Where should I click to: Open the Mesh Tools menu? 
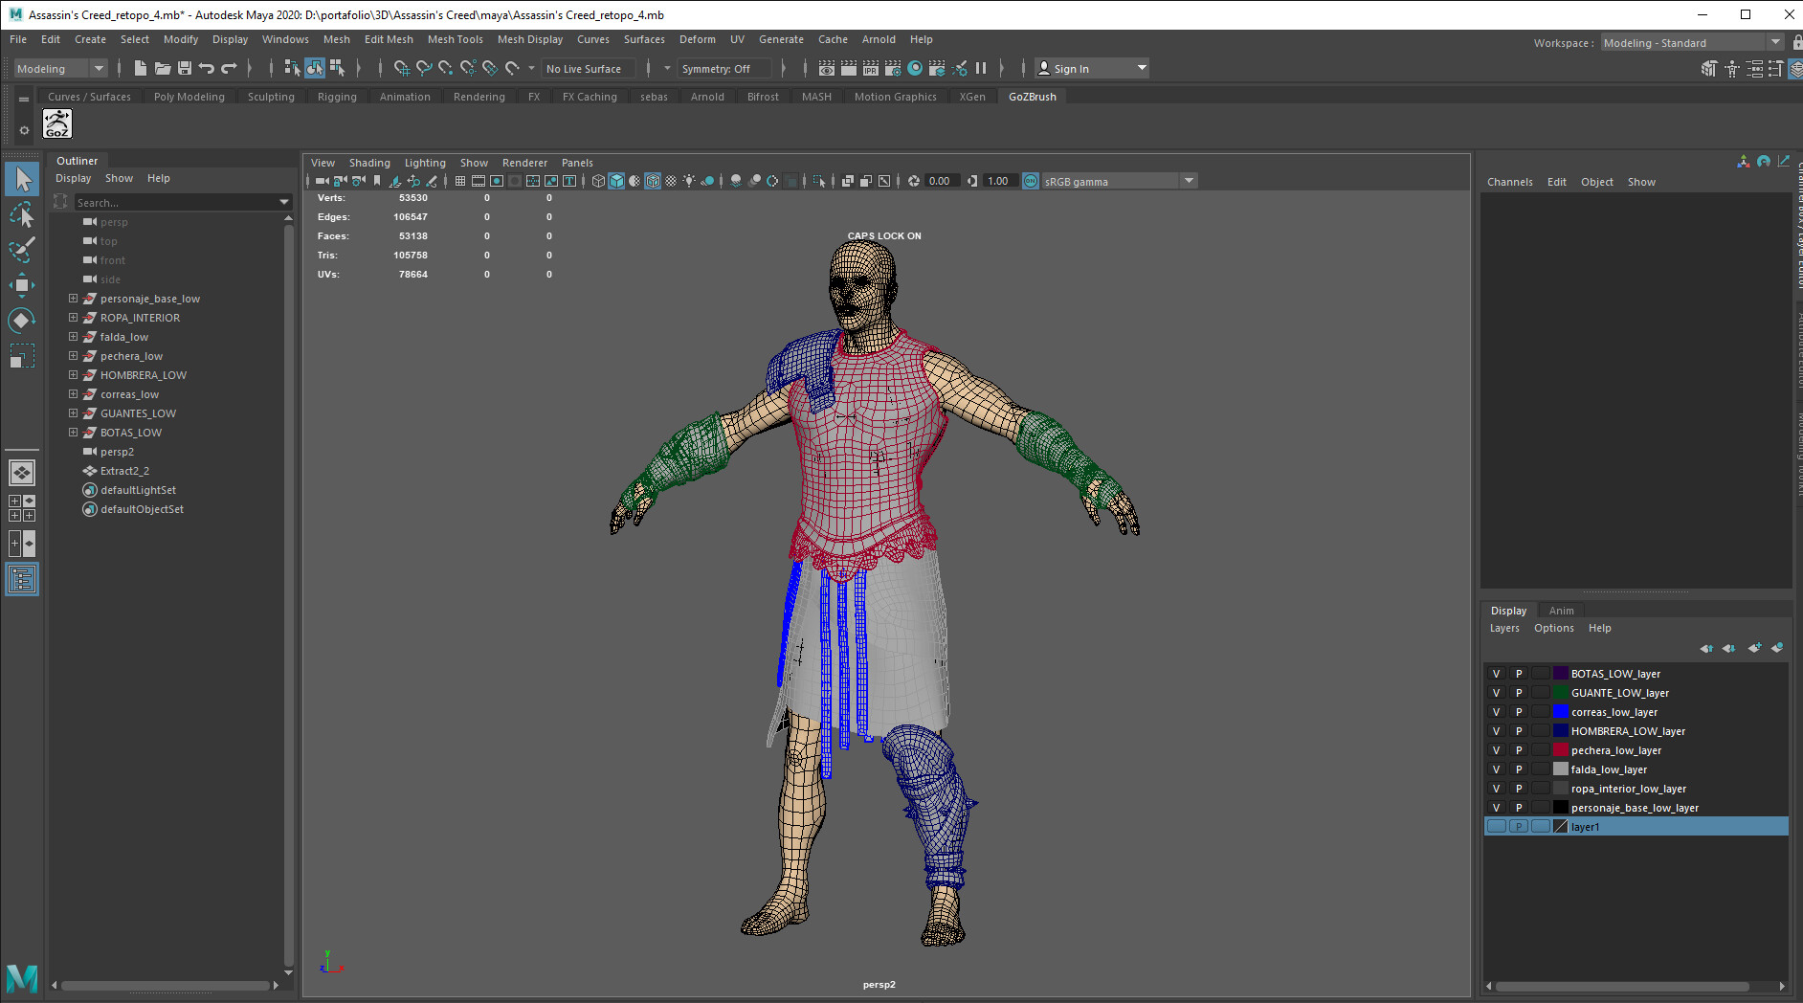(455, 39)
